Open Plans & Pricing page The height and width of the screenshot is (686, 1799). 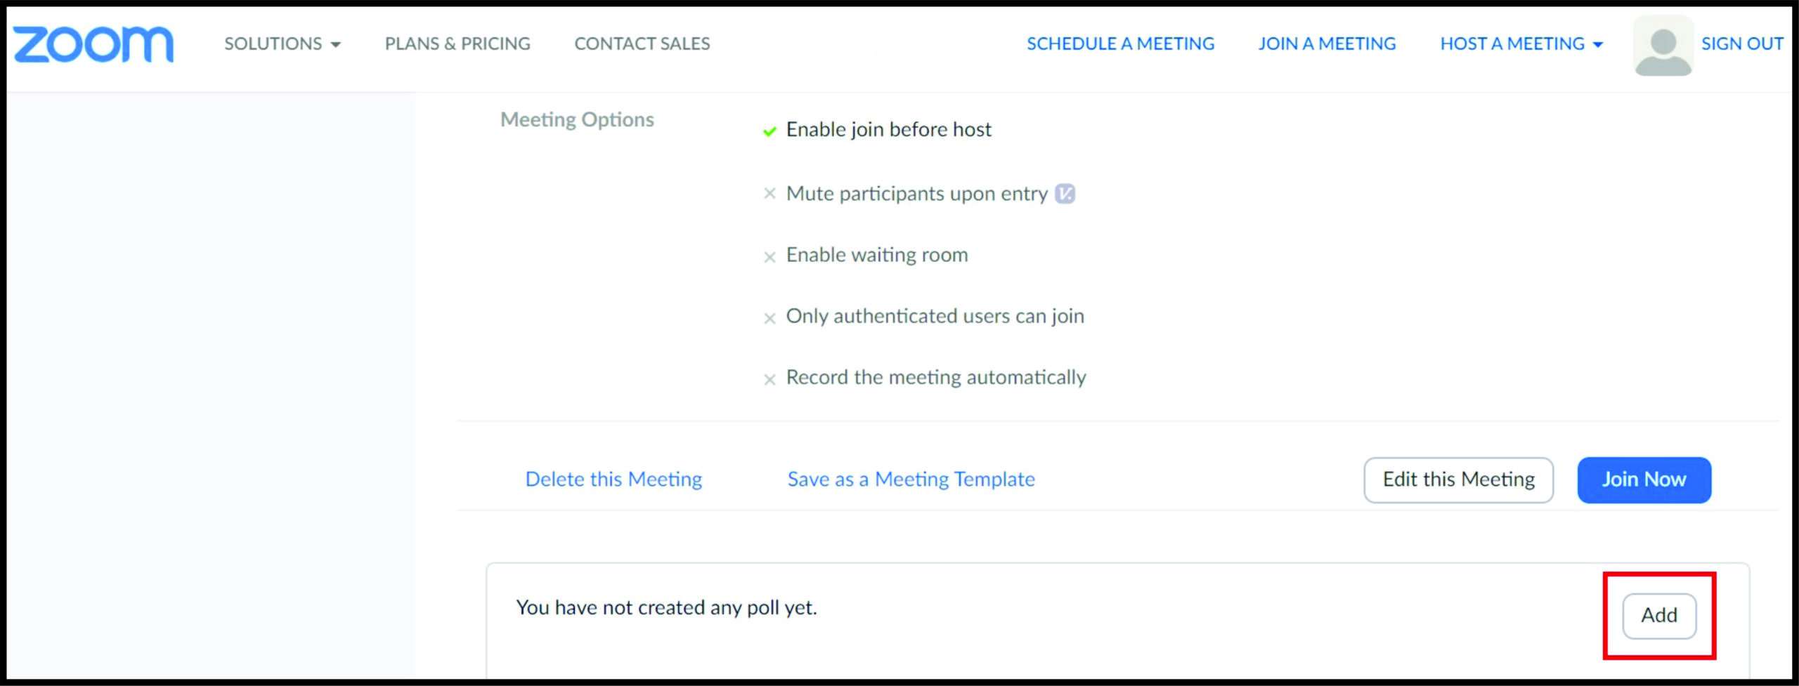(x=457, y=44)
